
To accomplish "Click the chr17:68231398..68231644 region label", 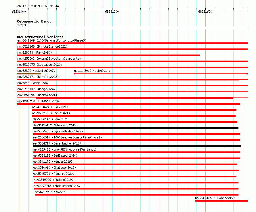I will click(x=38, y=6).
